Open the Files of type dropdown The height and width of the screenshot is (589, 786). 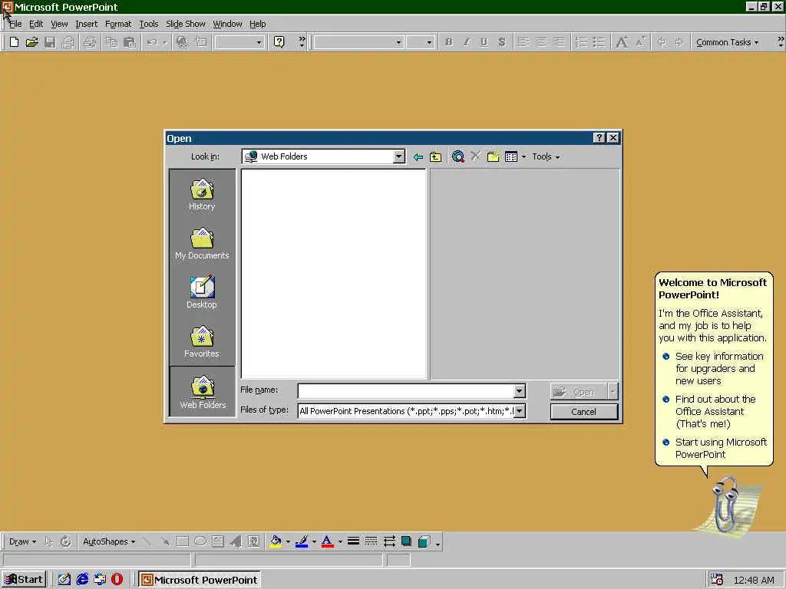point(520,411)
